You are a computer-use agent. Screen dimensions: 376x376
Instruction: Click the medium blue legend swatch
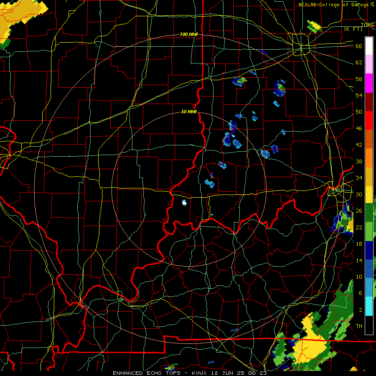369,269
